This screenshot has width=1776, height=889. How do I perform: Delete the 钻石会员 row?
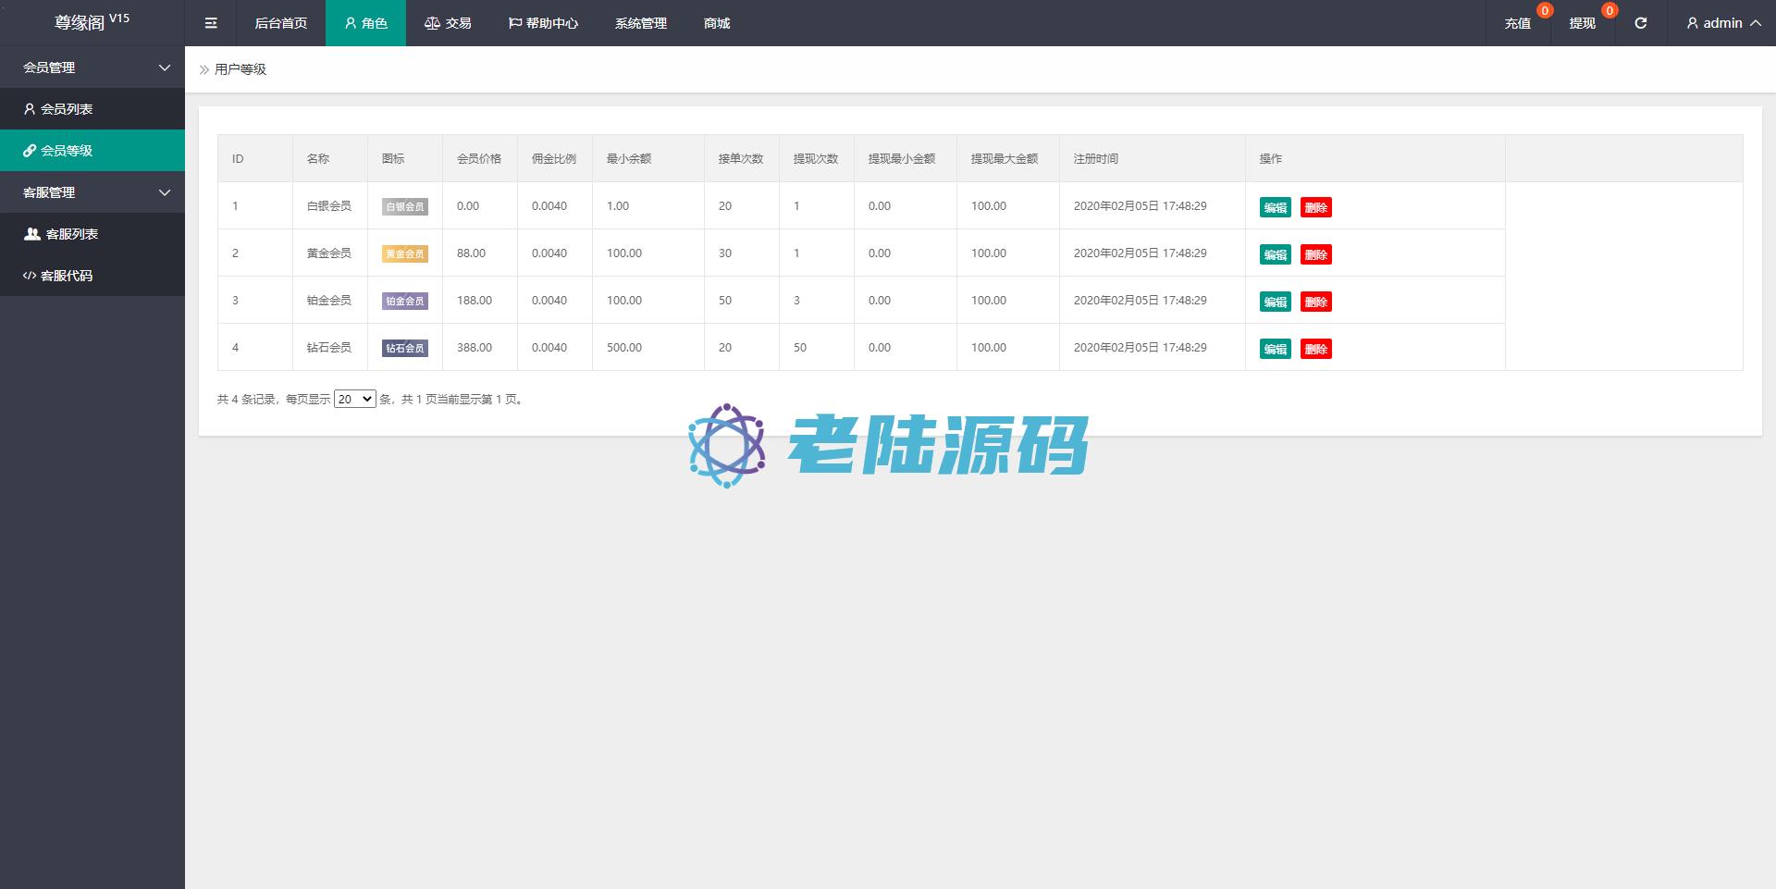pyautogui.click(x=1315, y=349)
